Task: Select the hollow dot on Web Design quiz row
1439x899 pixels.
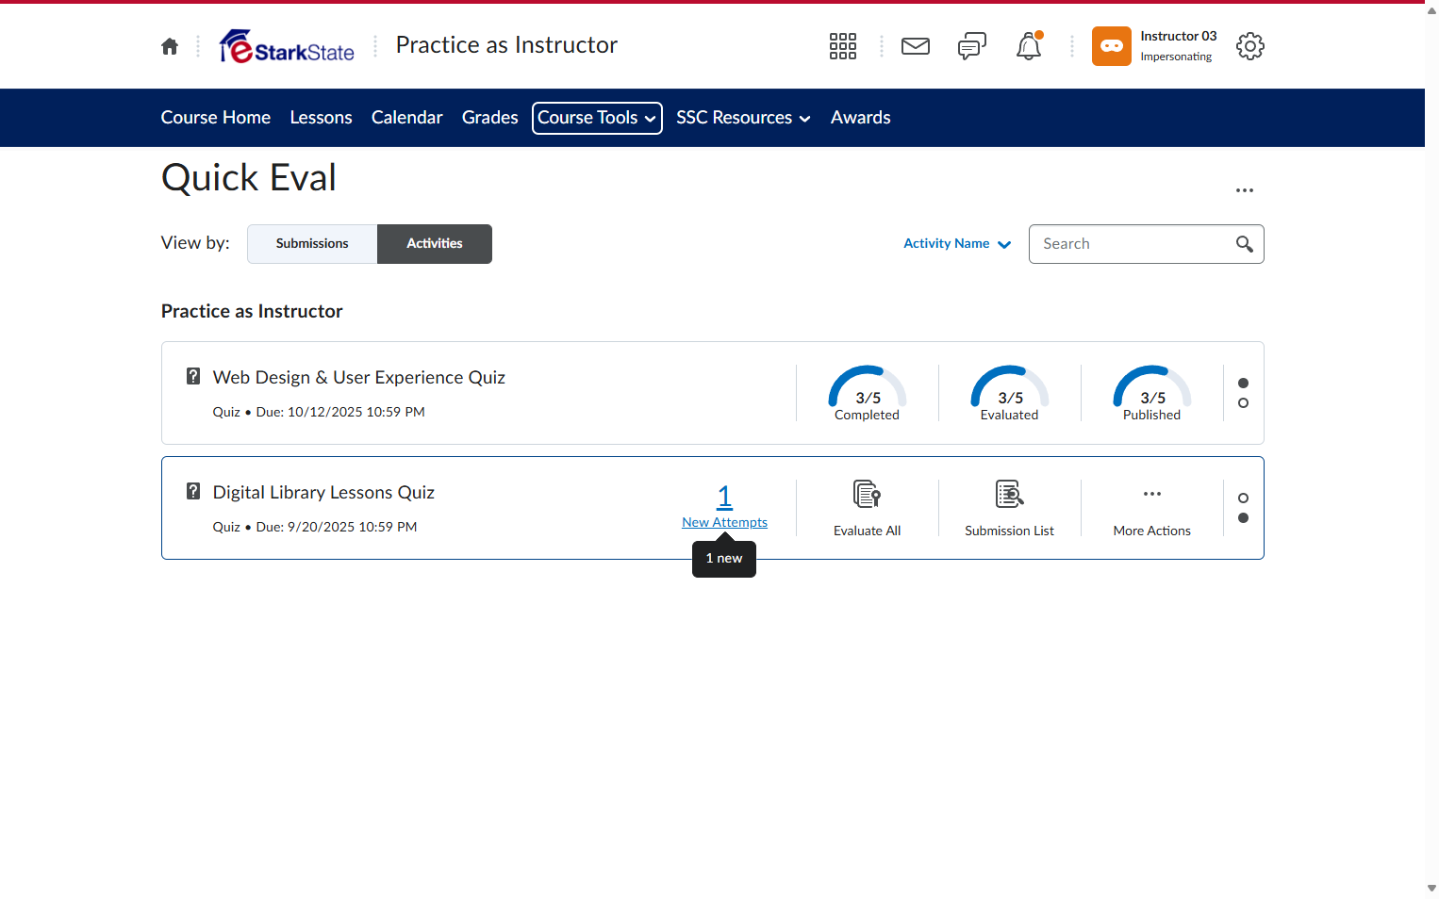Action: [x=1243, y=403]
